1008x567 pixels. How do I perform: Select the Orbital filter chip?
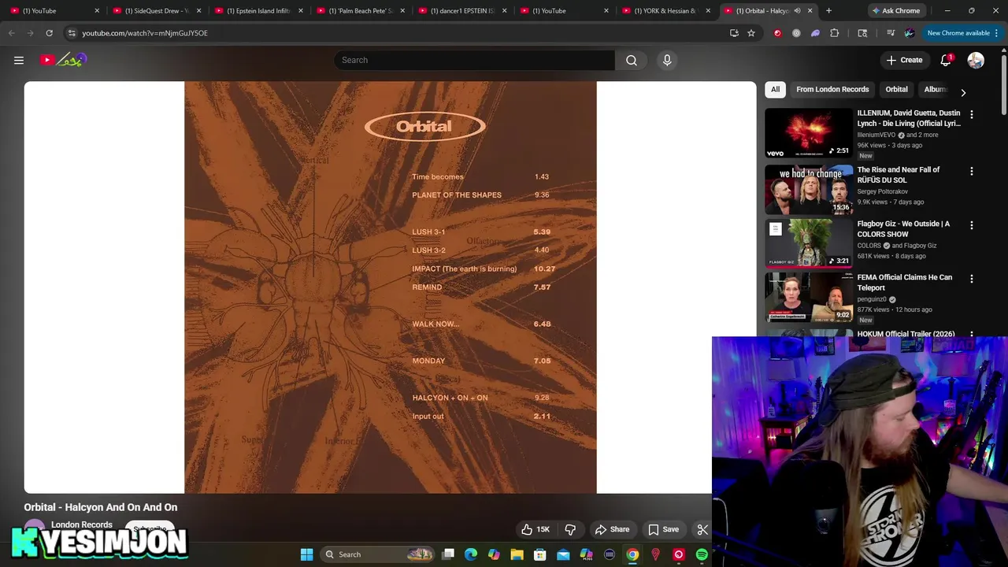pos(896,89)
